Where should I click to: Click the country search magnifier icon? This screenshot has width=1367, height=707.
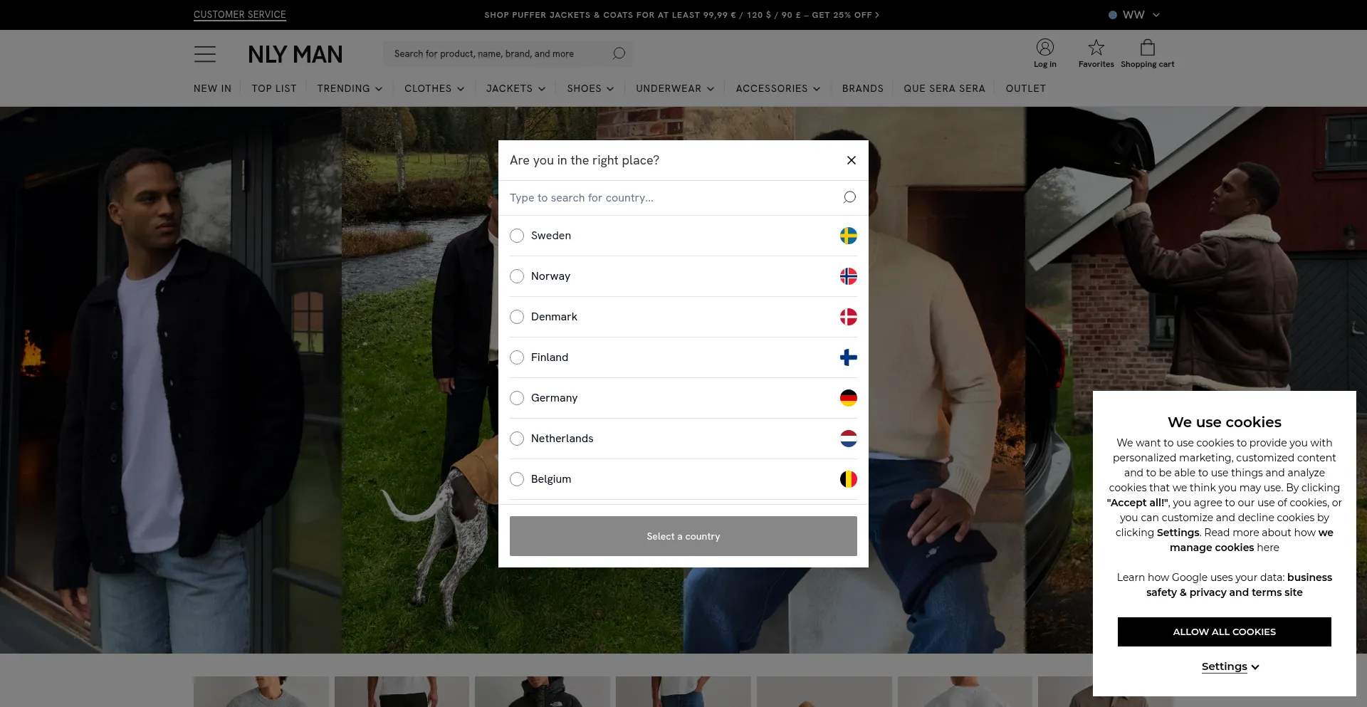tap(849, 197)
